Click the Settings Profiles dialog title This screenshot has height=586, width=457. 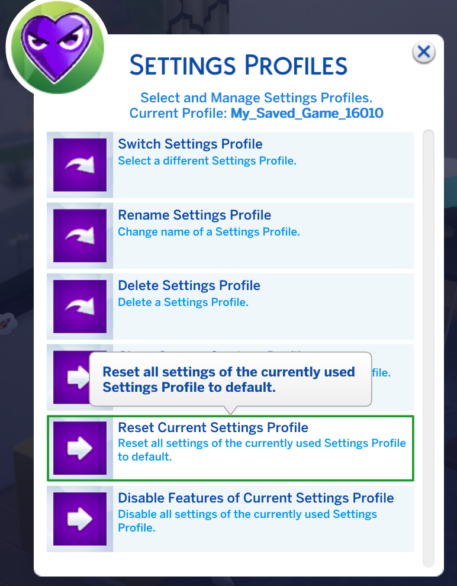[x=239, y=65]
